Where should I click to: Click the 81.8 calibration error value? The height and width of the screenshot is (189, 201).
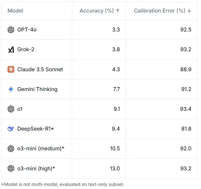[x=186, y=129]
